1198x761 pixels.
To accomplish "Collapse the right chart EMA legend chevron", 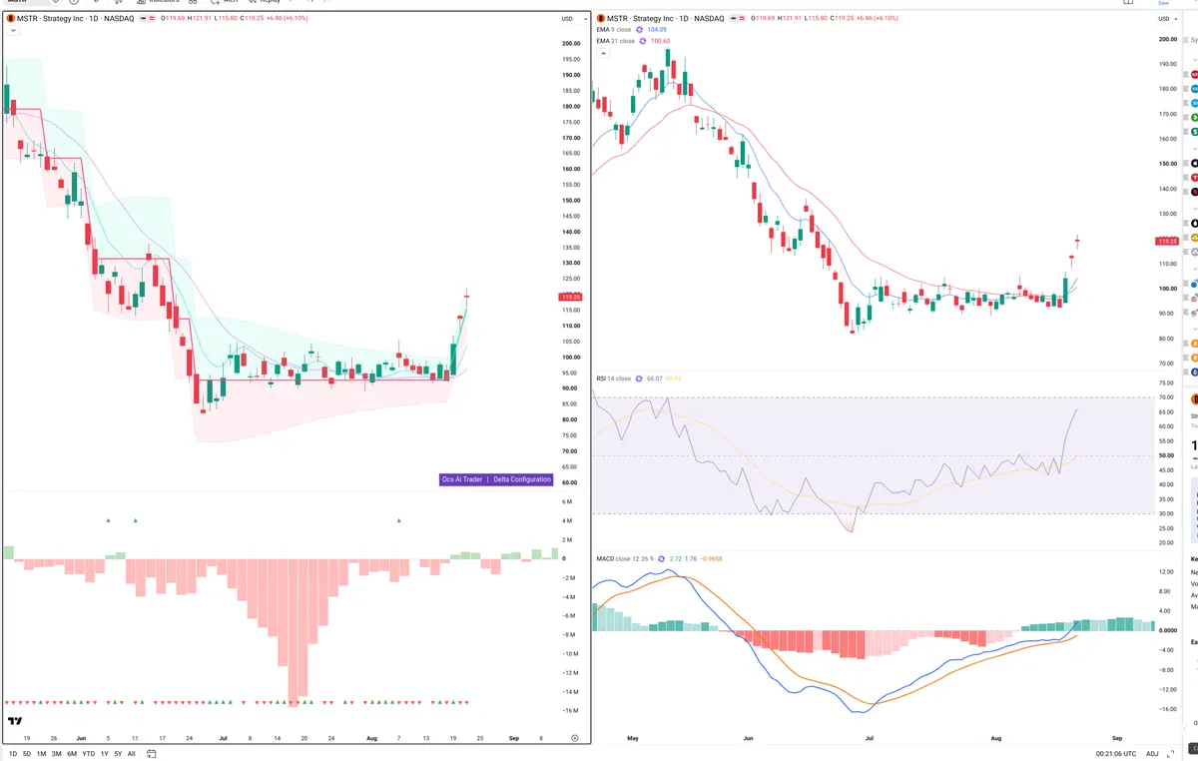I will tap(602, 53).
